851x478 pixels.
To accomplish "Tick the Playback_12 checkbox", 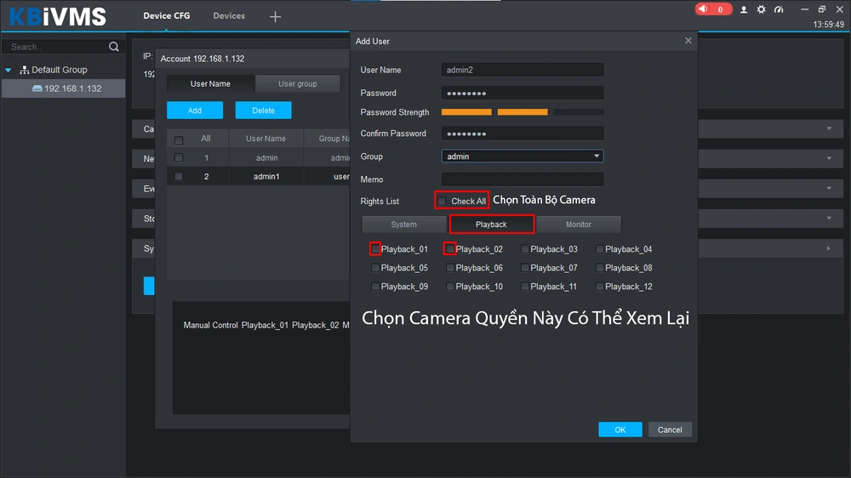I will tap(599, 286).
